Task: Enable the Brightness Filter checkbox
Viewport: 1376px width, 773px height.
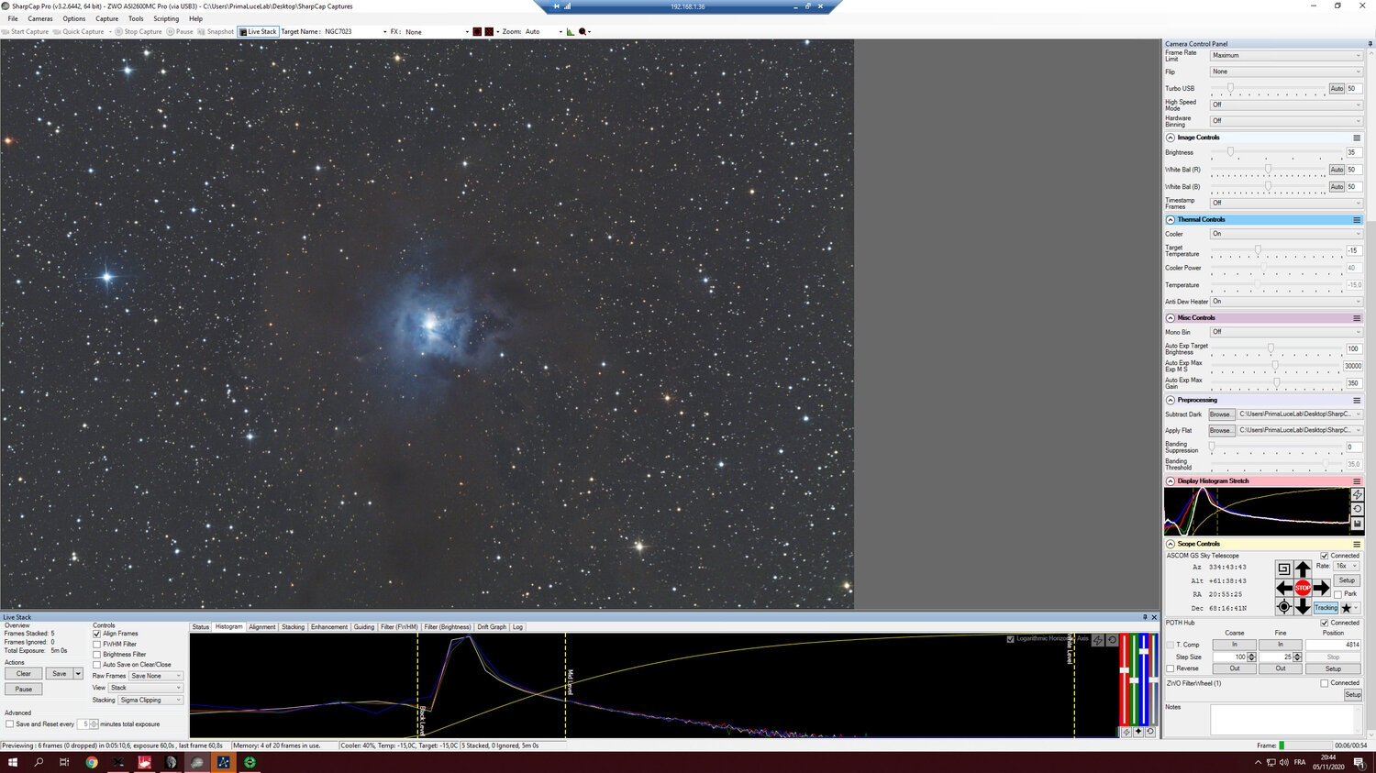Action: 97,655
